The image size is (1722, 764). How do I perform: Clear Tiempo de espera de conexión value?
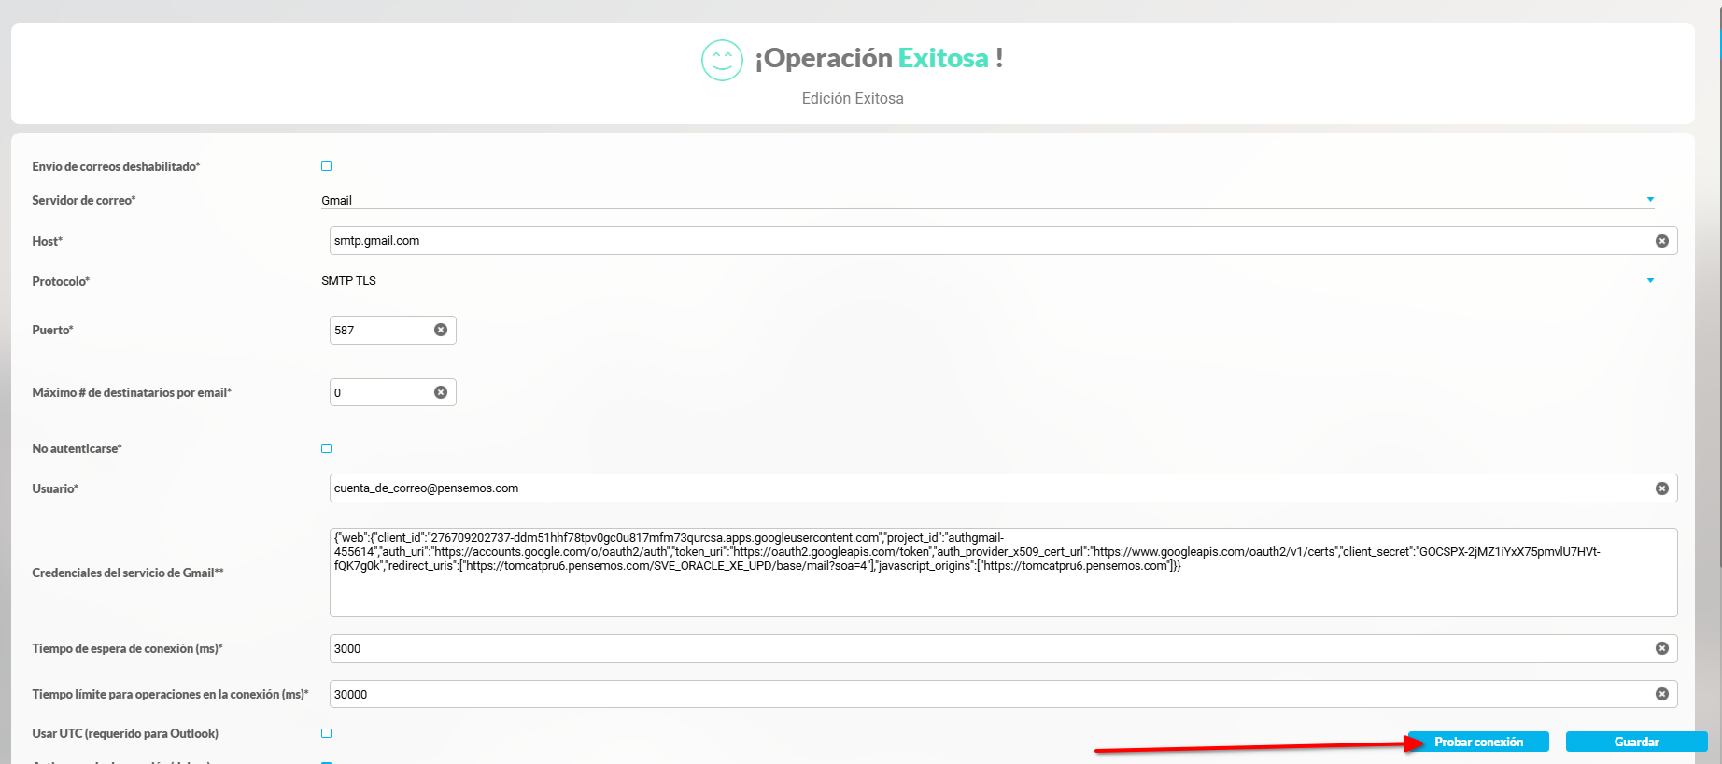point(1661,648)
